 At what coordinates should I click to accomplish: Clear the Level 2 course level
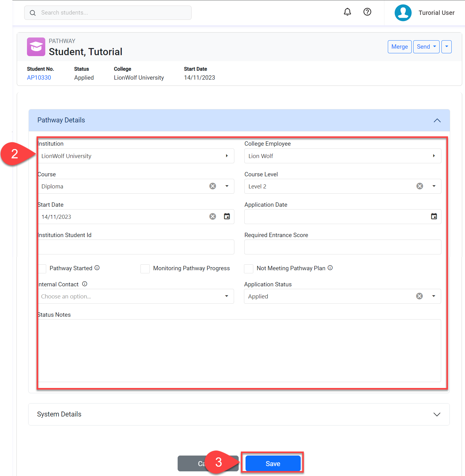click(x=419, y=186)
